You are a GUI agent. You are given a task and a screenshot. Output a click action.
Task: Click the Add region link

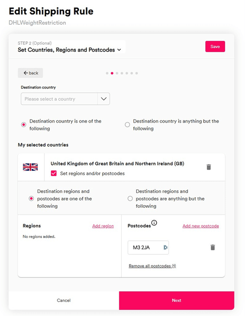[x=103, y=226]
